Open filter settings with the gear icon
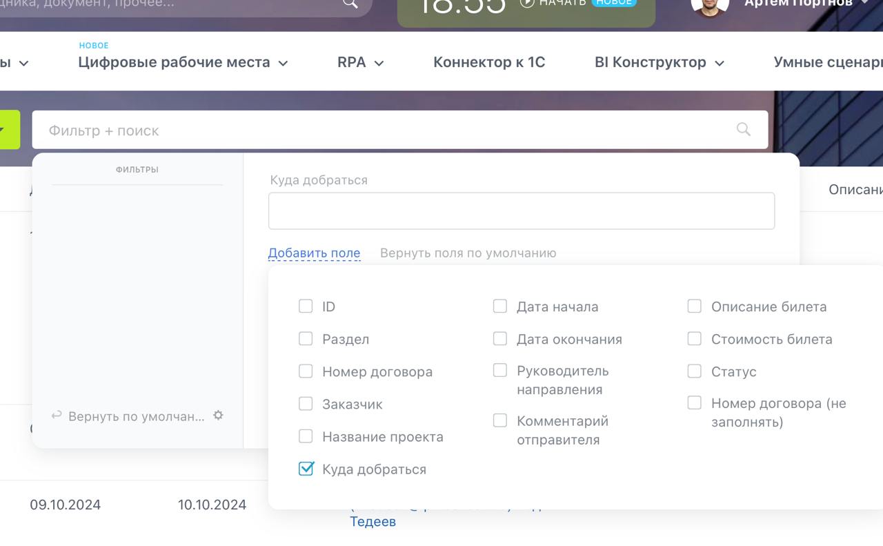Screen dimensions: 883x546 point(218,416)
